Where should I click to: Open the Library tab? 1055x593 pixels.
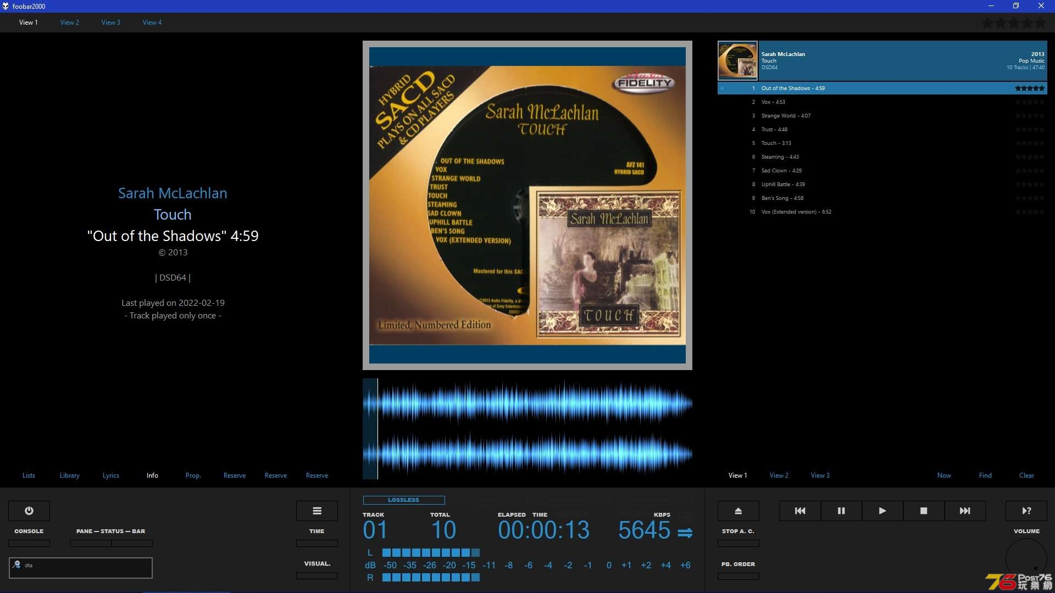coord(70,475)
